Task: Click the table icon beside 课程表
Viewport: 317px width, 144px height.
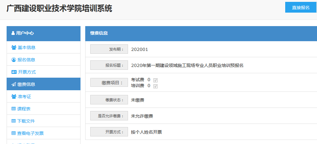Action: (14, 109)
